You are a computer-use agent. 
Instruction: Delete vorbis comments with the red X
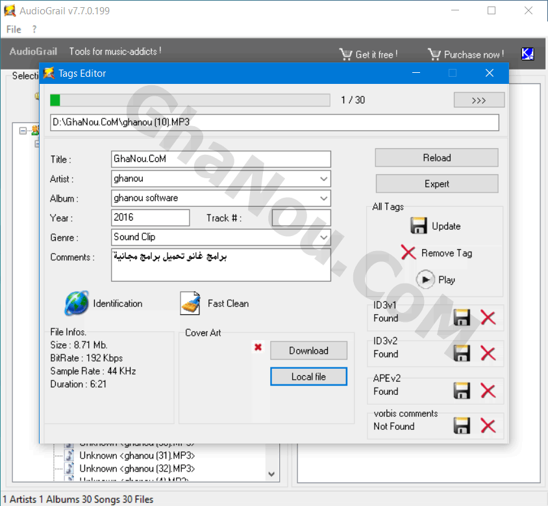[x=488, y=426]
